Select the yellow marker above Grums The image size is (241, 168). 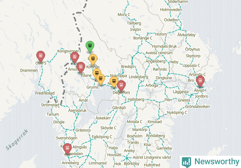101,79
